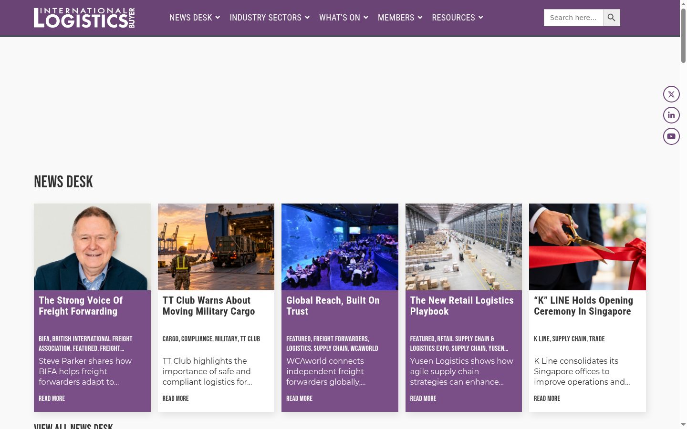This screenshot has height=429, width=687.
Task: Open the NEWS DESK menu item
Action: [x=191, y=18]
